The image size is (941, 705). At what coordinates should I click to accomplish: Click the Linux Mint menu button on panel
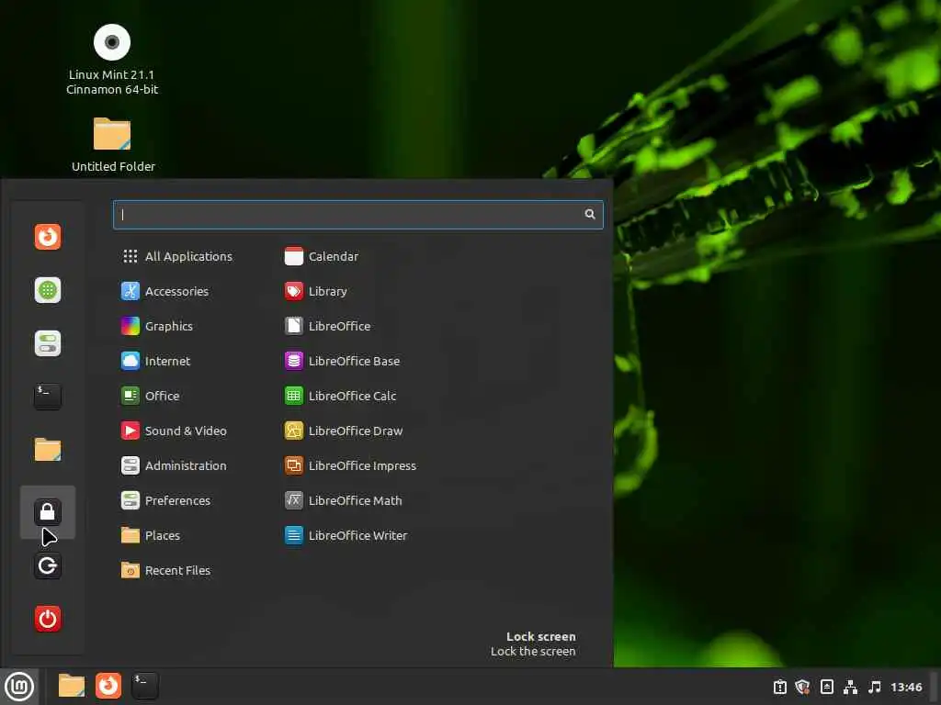pos(19,687)
